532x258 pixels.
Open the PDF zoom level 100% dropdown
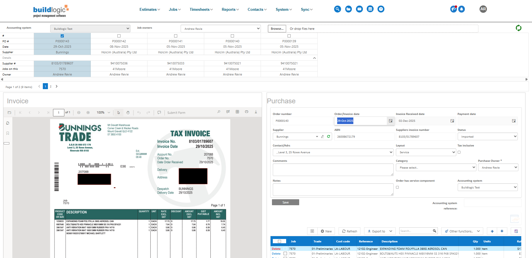click(103, 112)
